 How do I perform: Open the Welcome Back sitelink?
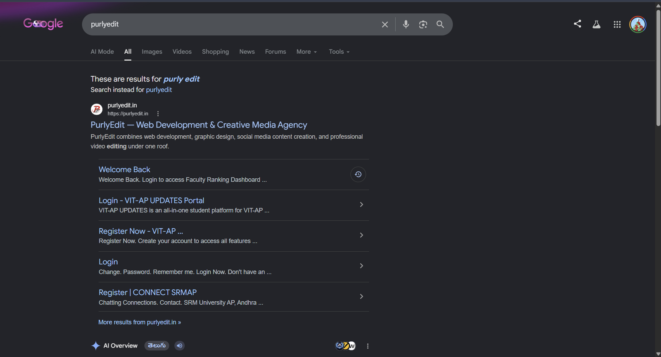coord(124,169)
